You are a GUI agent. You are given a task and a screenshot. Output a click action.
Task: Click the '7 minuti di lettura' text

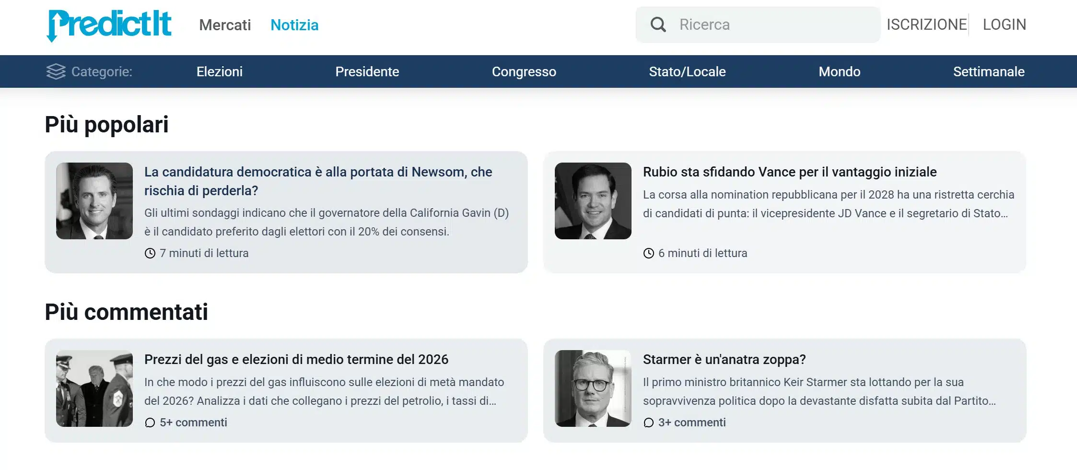(204, 253)
